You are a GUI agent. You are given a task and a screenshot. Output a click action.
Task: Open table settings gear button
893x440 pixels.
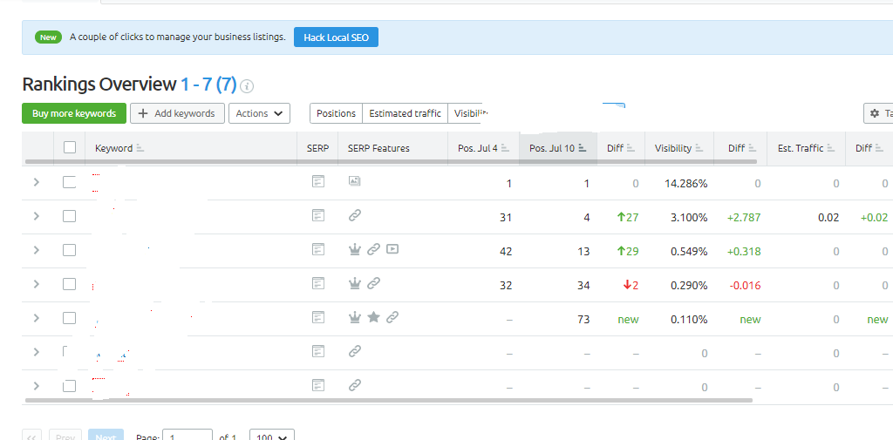tap(879, 113)
